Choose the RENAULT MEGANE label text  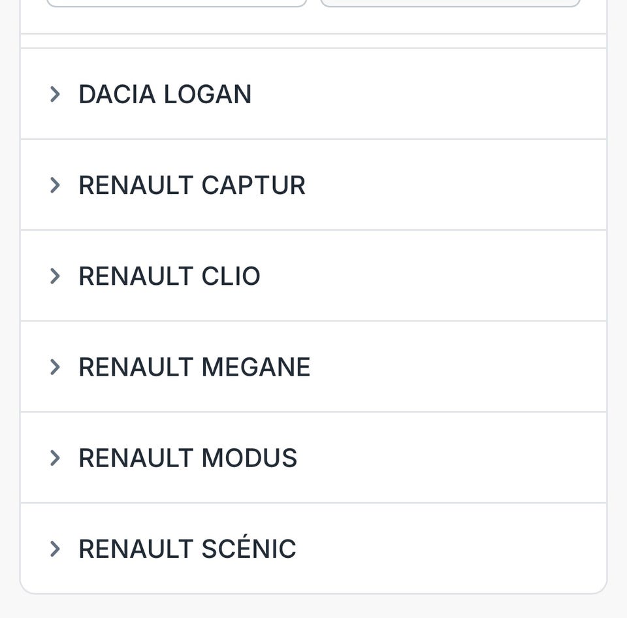[x=194, y=366]
